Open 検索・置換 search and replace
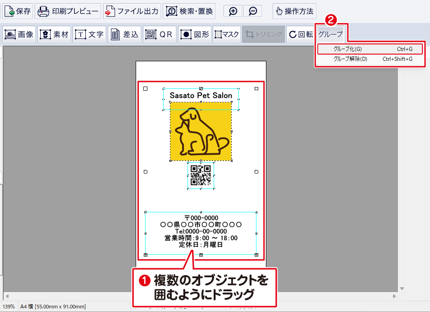Image resolution: width=430 pixels, height=312 pixels. (x=189, y=11)
